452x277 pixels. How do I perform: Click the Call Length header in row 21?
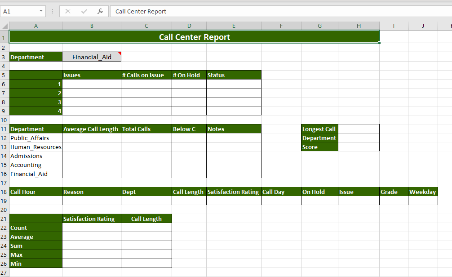click(x=146, y=219)
